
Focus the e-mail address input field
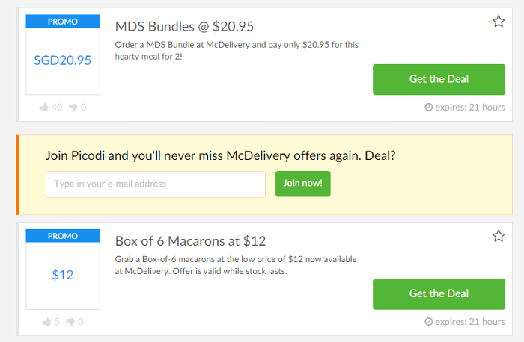tap(156, 184)
